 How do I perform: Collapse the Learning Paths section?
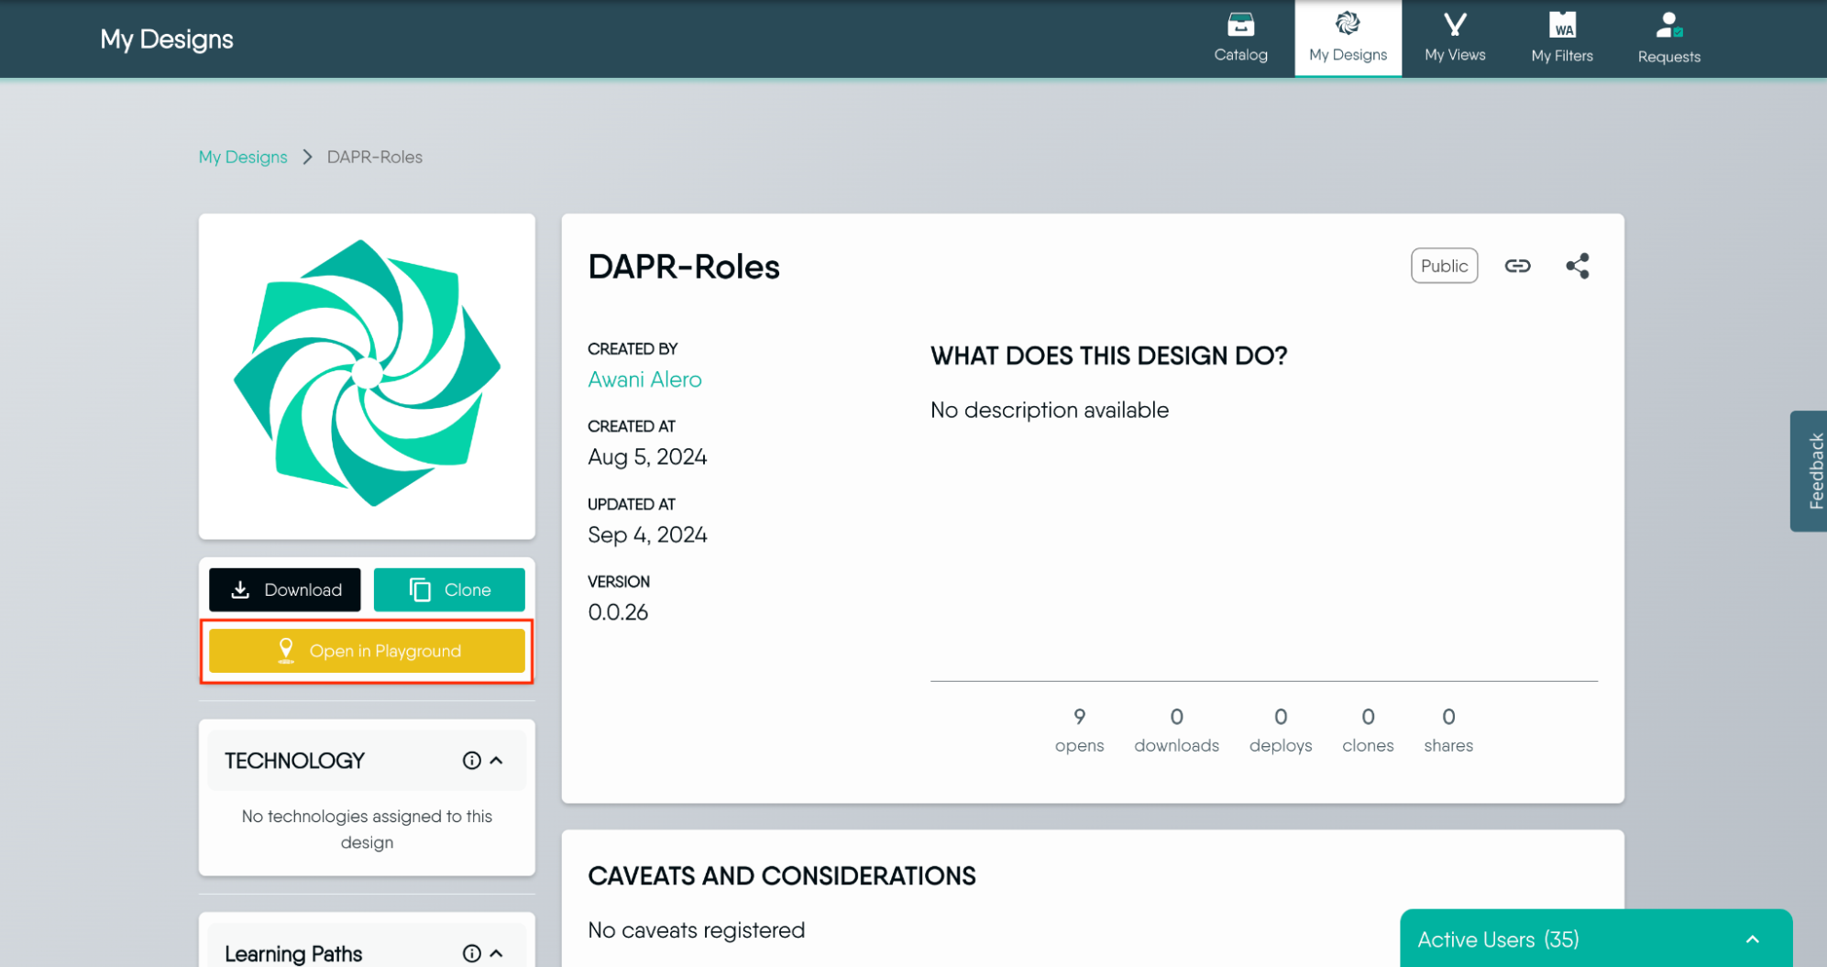(x=497, y=953)
